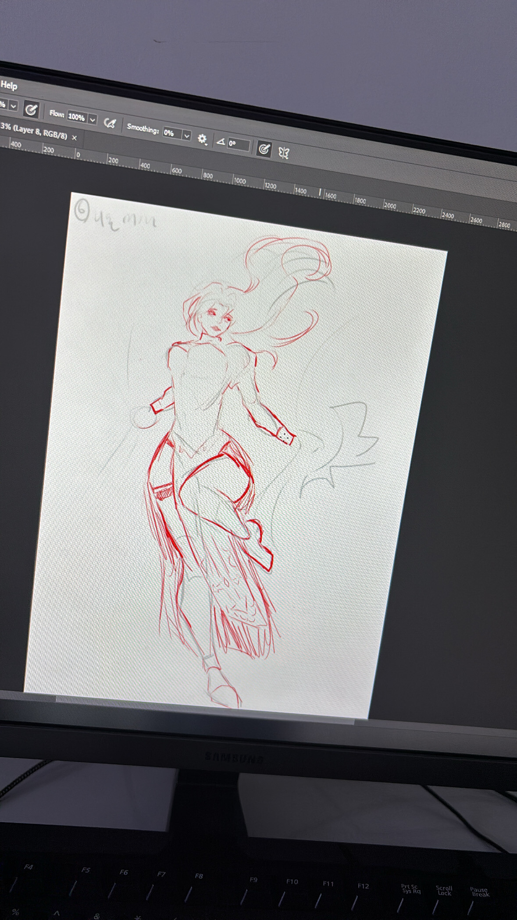
Task: Click the brush angle icon
Action: pos(221,141)
